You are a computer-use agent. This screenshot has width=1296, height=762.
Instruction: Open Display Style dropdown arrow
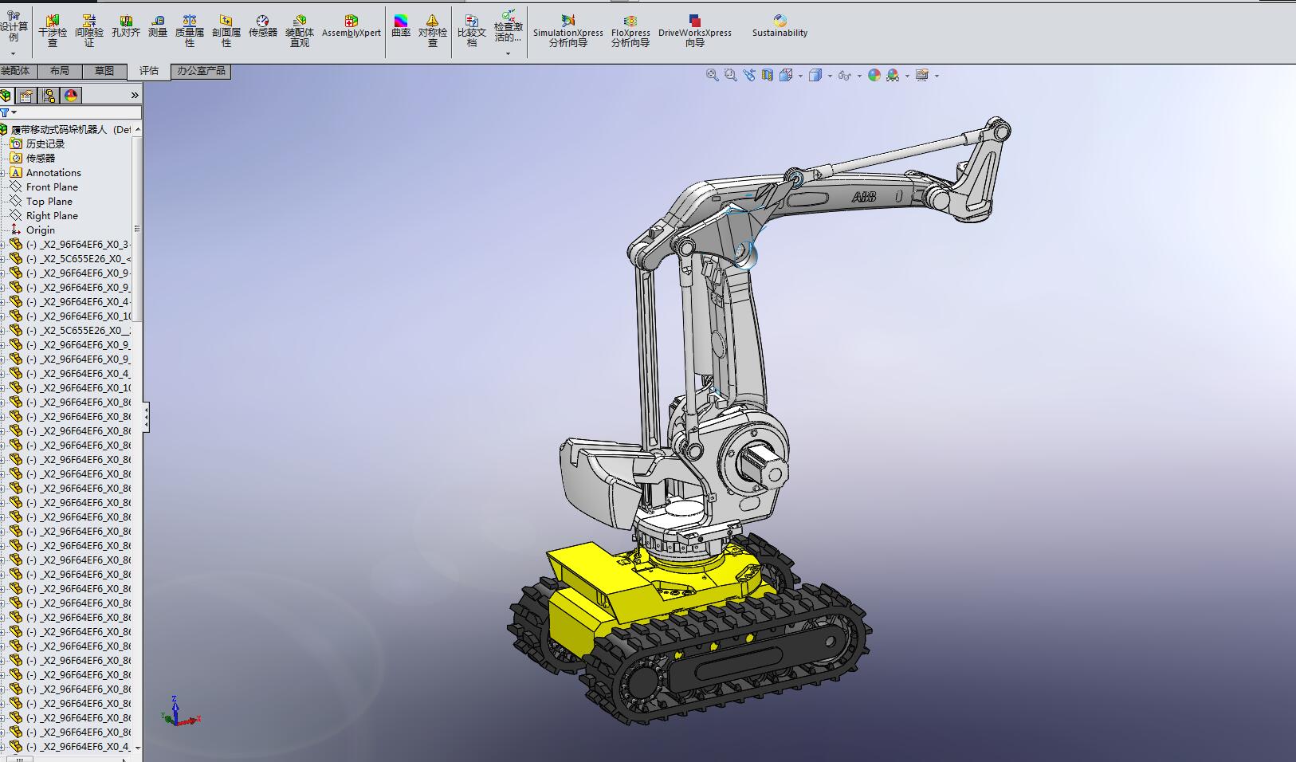point(830,76)
